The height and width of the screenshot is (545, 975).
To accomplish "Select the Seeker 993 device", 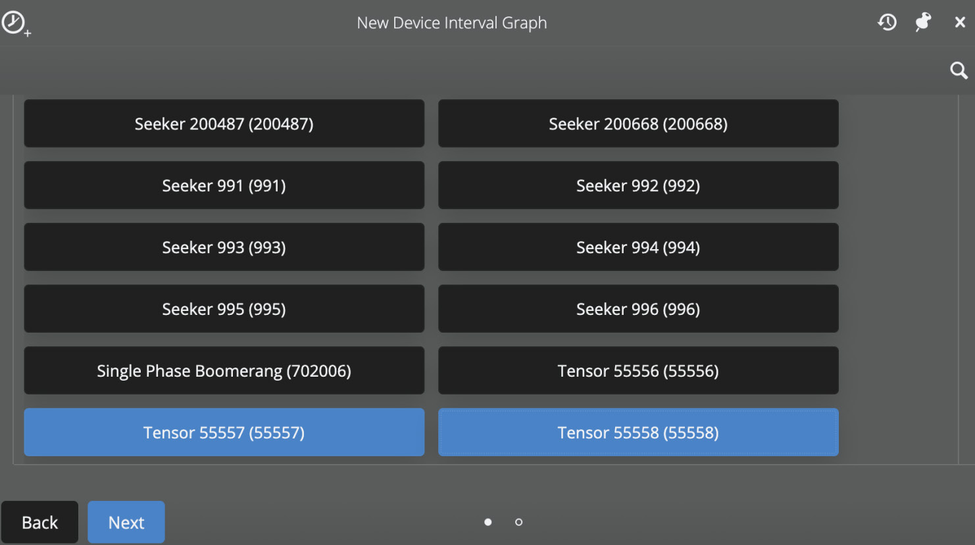I will click(x=224, y=247).
